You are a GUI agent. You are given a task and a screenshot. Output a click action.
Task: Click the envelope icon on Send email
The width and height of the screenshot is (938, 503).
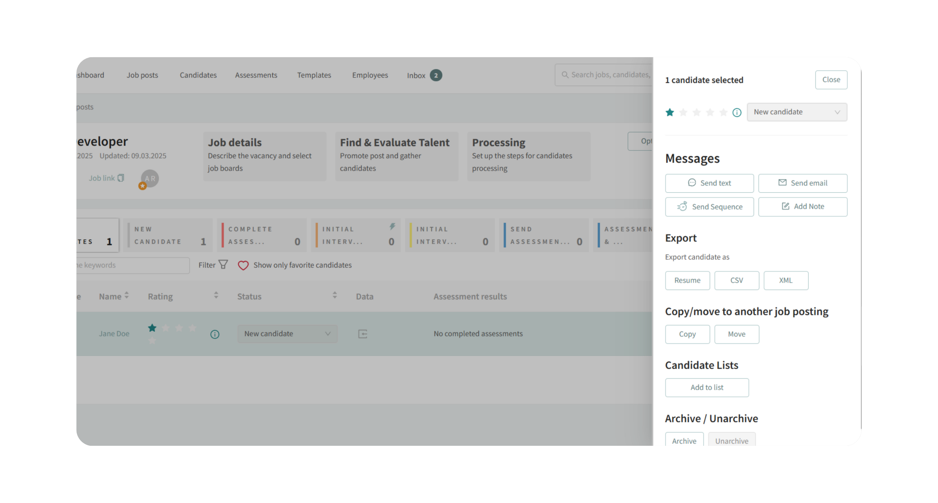click(x=782, y=183)
